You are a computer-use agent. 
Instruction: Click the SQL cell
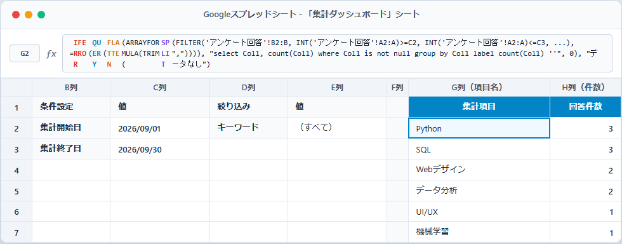[x=479, y=149]
